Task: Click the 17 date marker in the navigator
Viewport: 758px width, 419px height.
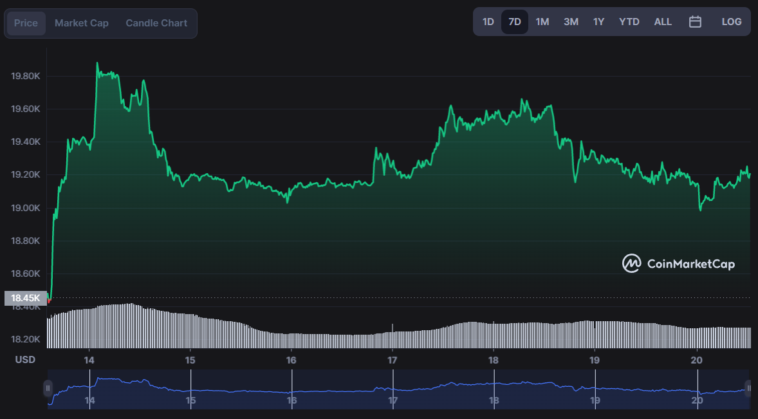Action: 393,400
